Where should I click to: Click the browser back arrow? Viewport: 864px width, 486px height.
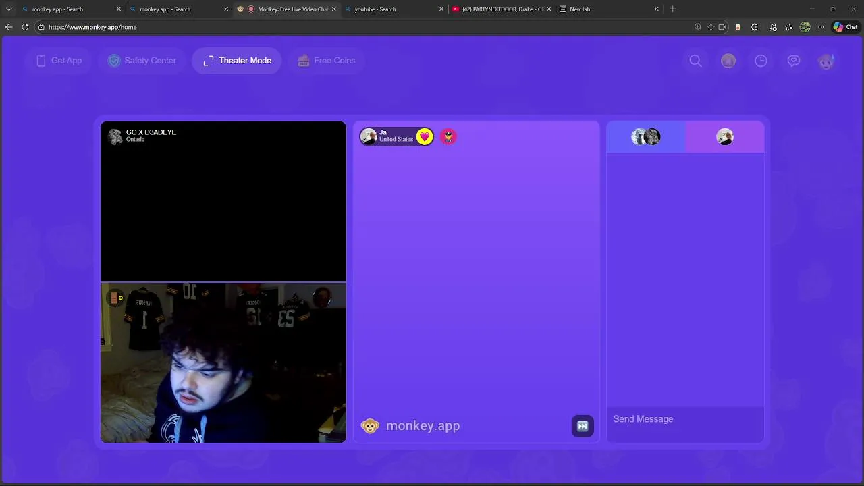click(9, 27)
